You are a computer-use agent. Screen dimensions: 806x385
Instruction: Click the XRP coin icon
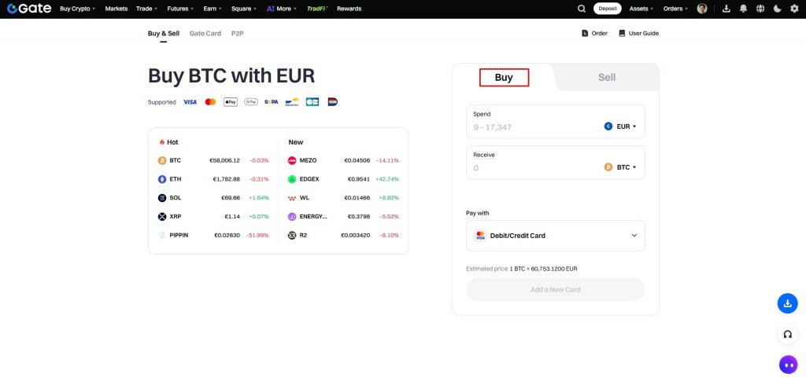[x=162, y=217]
